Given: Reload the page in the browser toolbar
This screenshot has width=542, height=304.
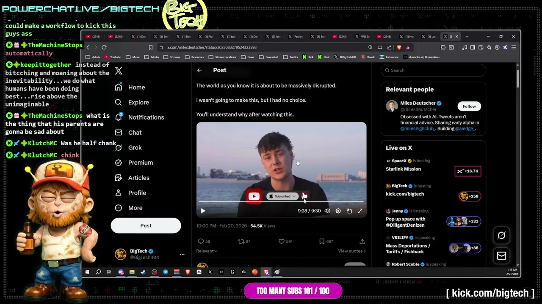Looking at the screenshot, I should (104, 47).
